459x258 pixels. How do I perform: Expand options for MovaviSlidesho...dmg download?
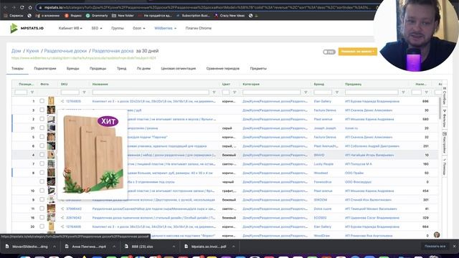click(55, 247)
